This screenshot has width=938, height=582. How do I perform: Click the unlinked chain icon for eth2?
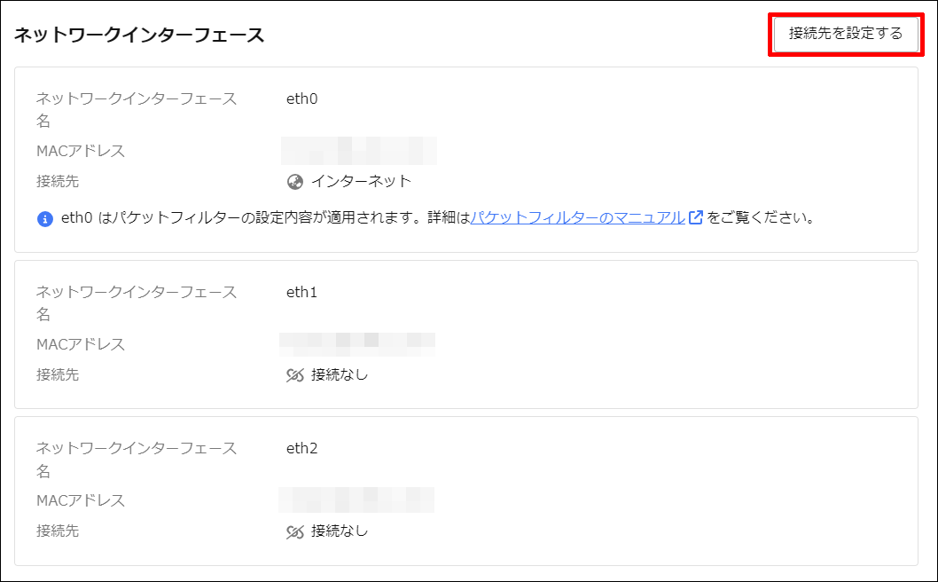pos(295,531)
